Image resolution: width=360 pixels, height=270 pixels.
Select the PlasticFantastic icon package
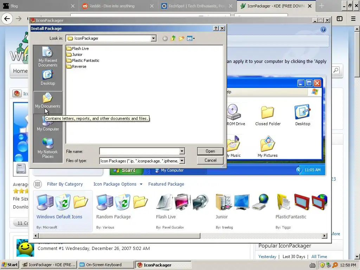point(301,211)
